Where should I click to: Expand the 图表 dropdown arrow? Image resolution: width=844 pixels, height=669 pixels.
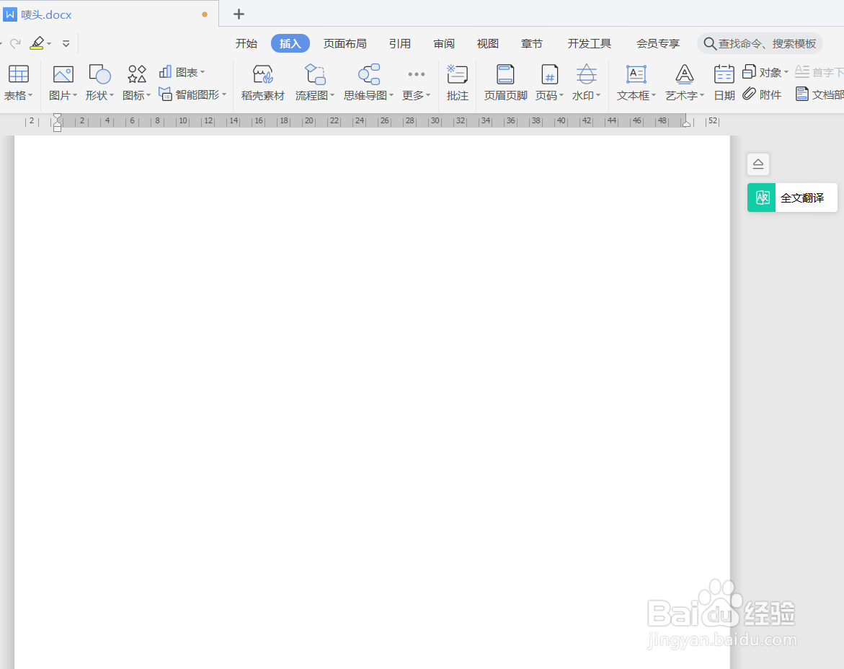(203, 72)
